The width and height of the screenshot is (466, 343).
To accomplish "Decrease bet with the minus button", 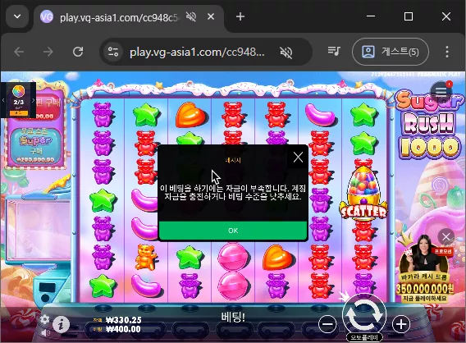I will point(327,324).
